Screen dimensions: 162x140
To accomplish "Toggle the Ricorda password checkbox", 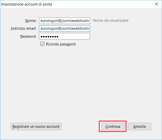I will [42, 44].
